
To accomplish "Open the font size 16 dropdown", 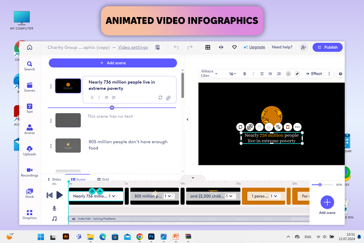I will [232, 74].
